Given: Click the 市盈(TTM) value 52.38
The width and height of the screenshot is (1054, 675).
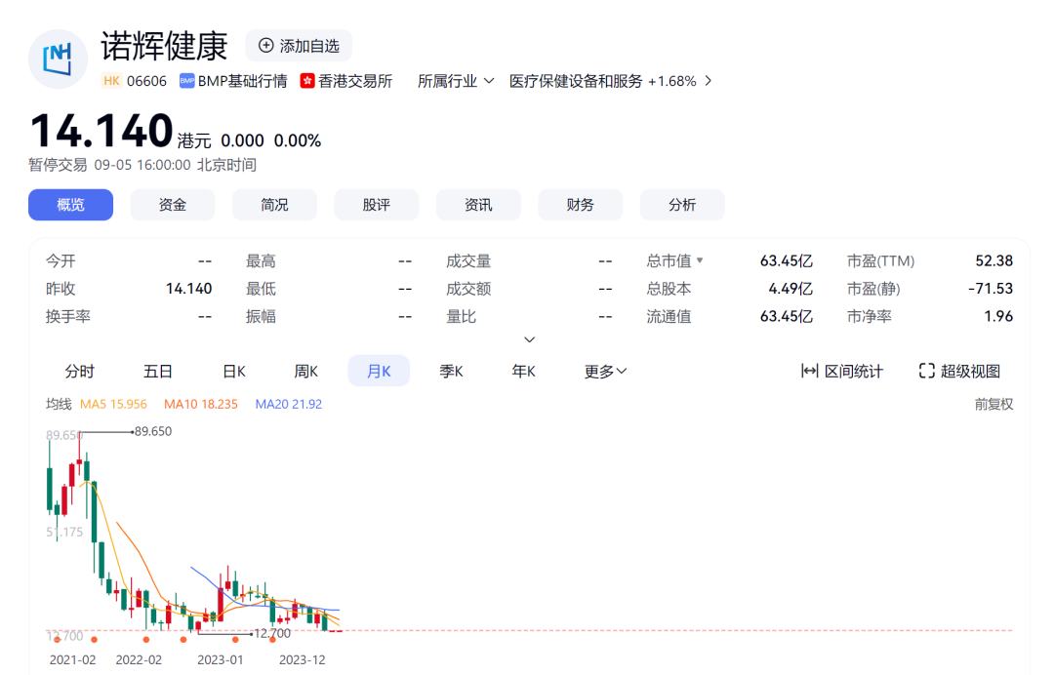Looking at the screenshot, I should tap(994, 260).
